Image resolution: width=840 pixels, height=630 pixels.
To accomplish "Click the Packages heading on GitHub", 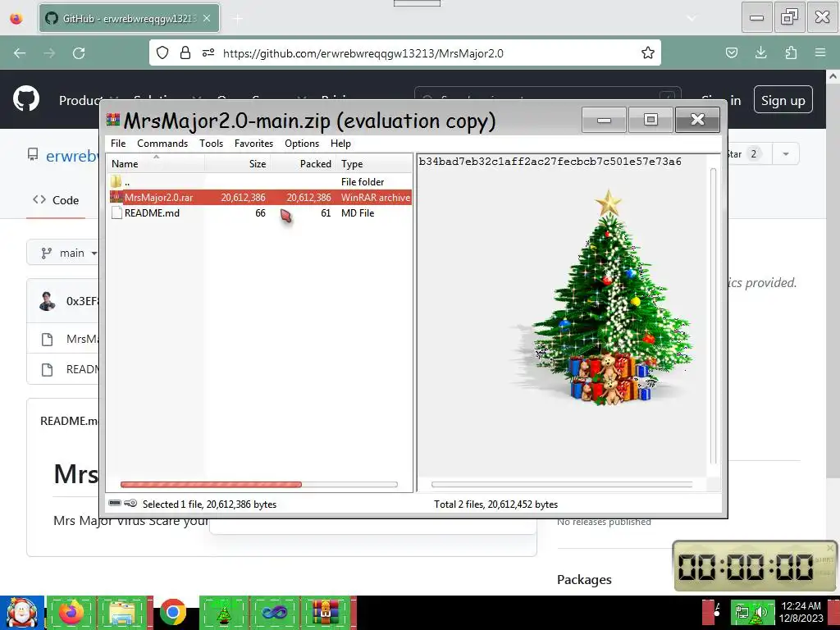I will click(584, 580).
